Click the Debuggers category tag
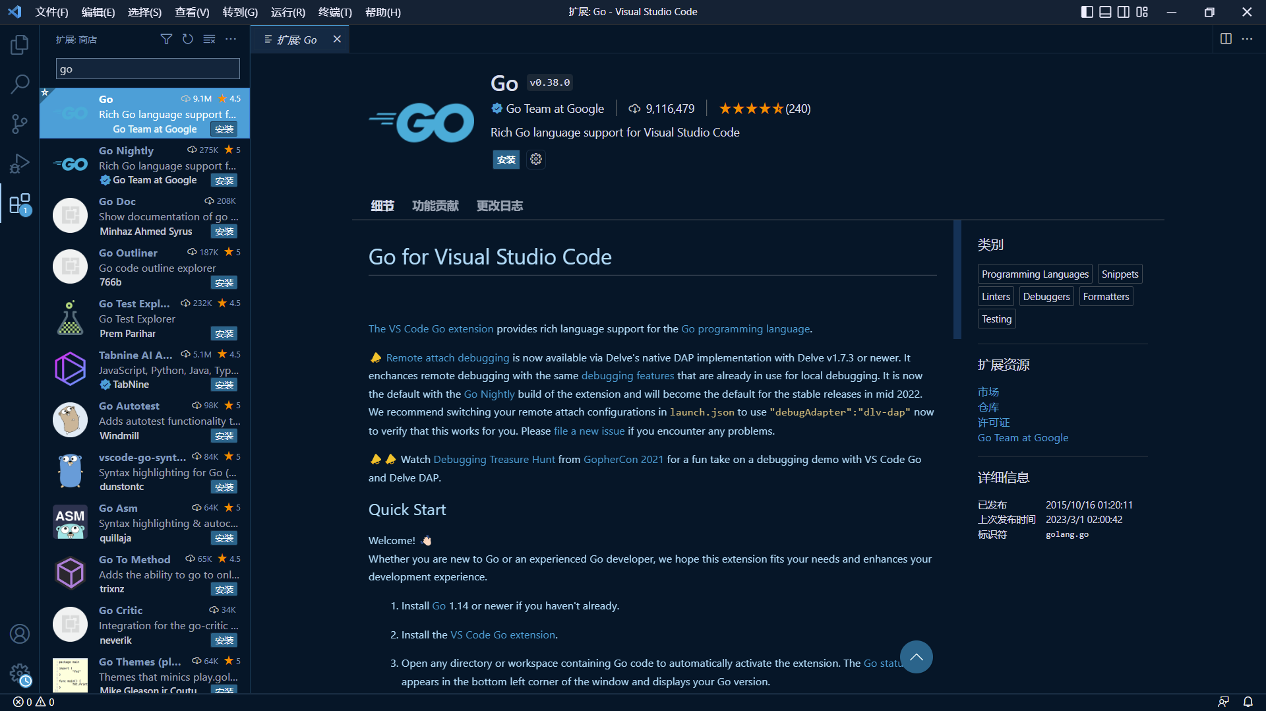The image size is (1266, 711). pos(1046,297)
